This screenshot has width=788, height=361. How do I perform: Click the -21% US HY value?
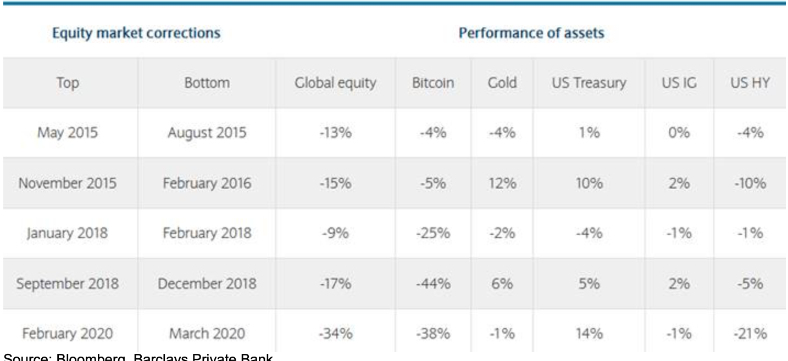coord(751,334)
